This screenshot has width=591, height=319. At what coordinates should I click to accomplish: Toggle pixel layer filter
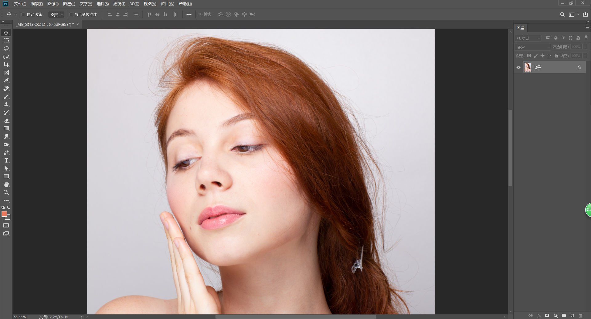(x=548, y=38)
